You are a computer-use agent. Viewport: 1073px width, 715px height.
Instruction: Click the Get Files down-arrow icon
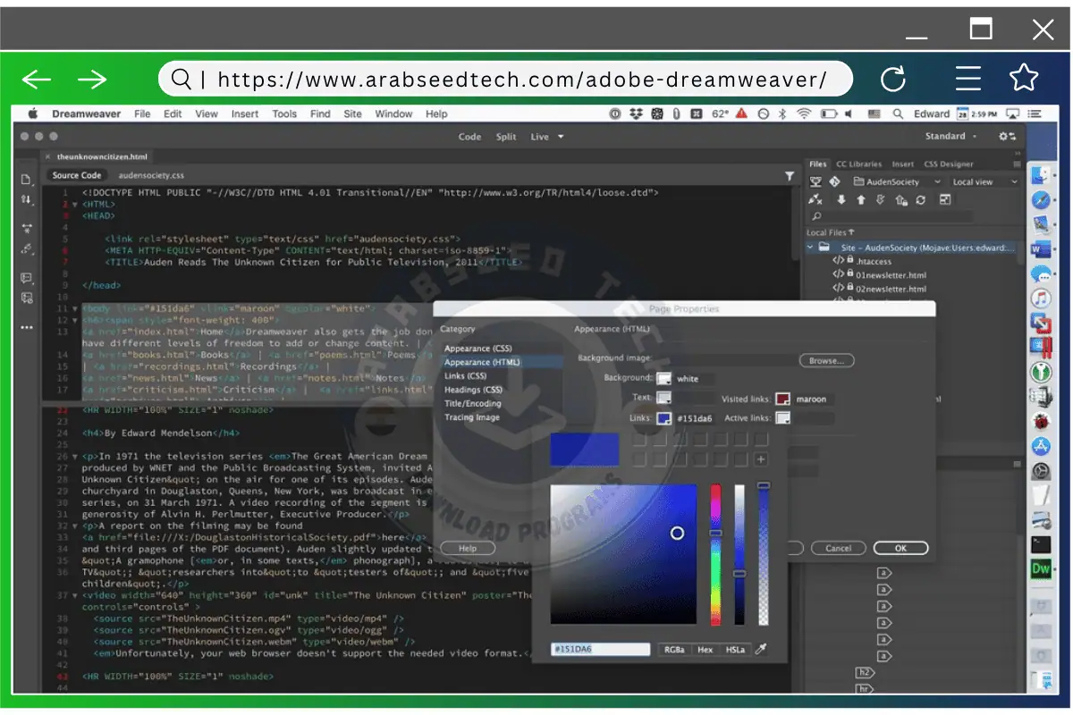(x=841, y=199)
